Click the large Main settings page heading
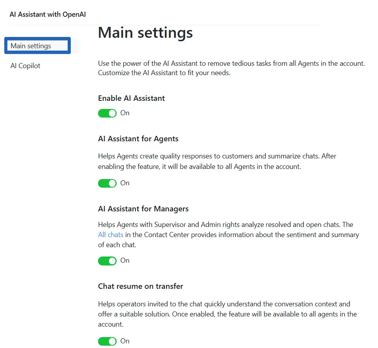This screenshot has height=348, width=378. click(x=145, y=33)
